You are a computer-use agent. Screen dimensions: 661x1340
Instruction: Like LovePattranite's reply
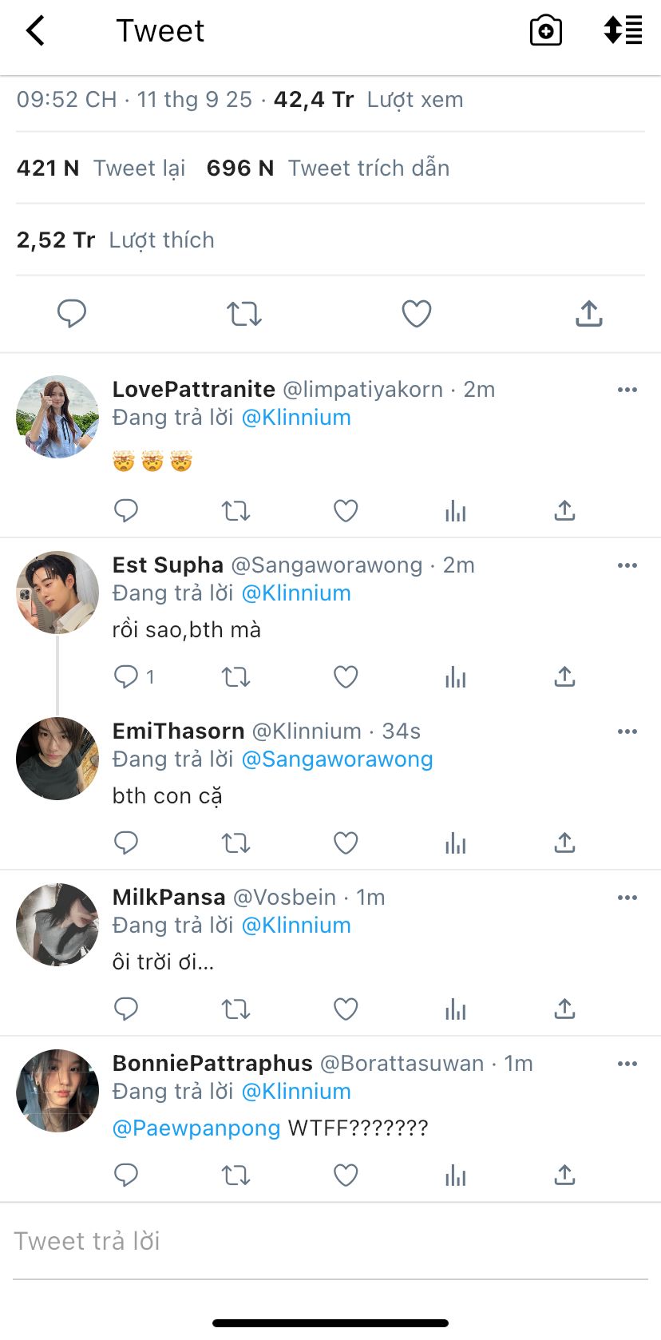tap(346, 510)
